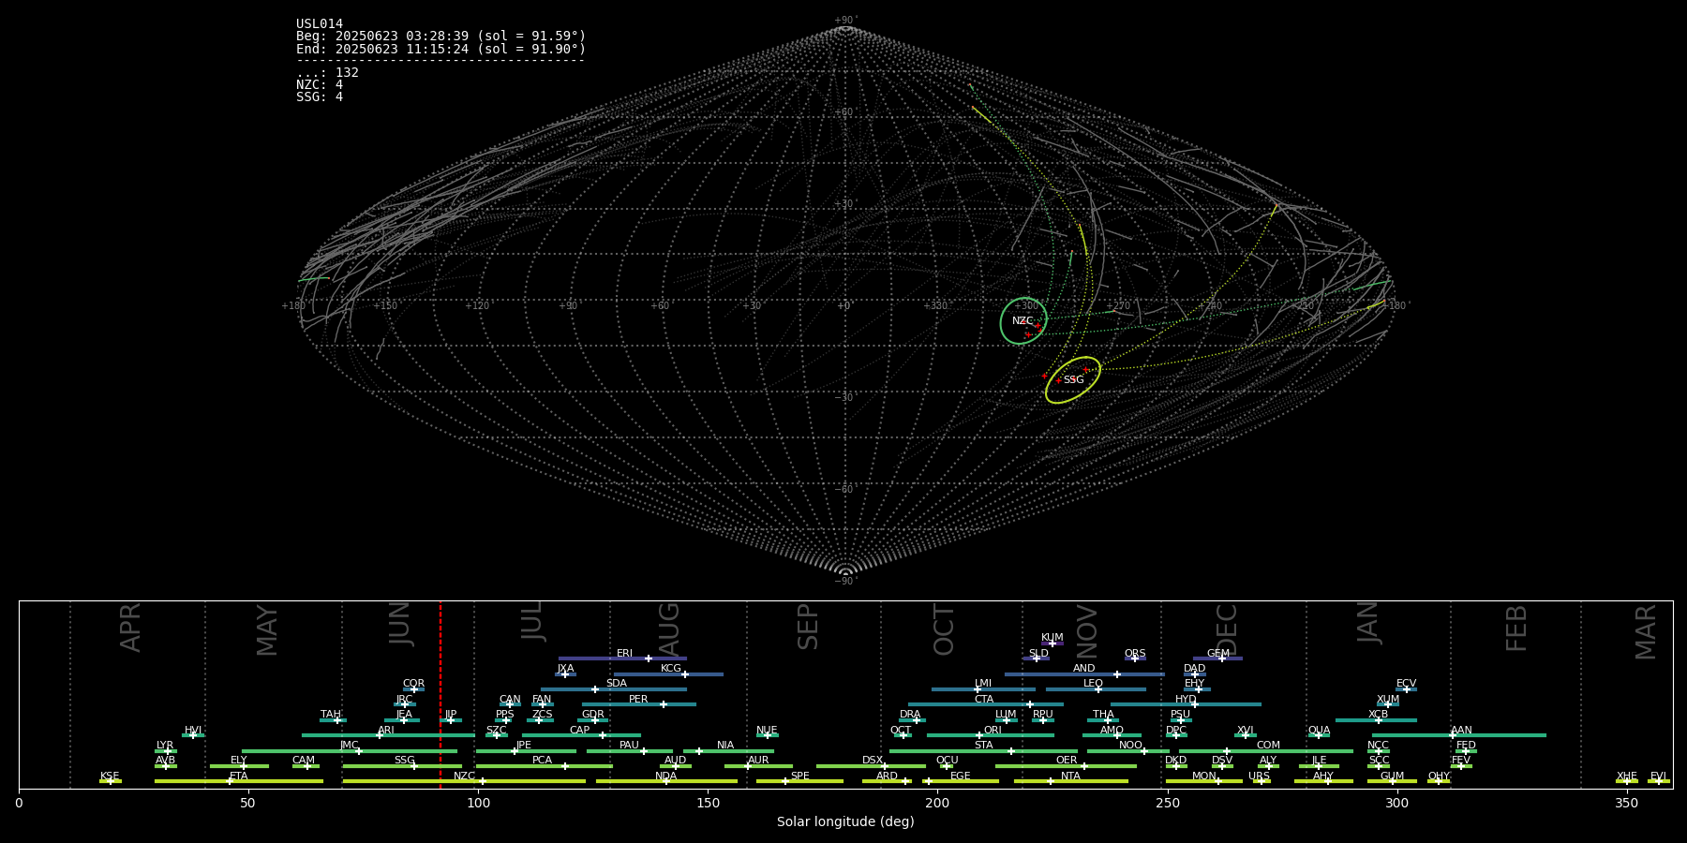Select the USL014 station title text
The height and width of the screenshot is (843, 1687).
click(x=320, y=24)
